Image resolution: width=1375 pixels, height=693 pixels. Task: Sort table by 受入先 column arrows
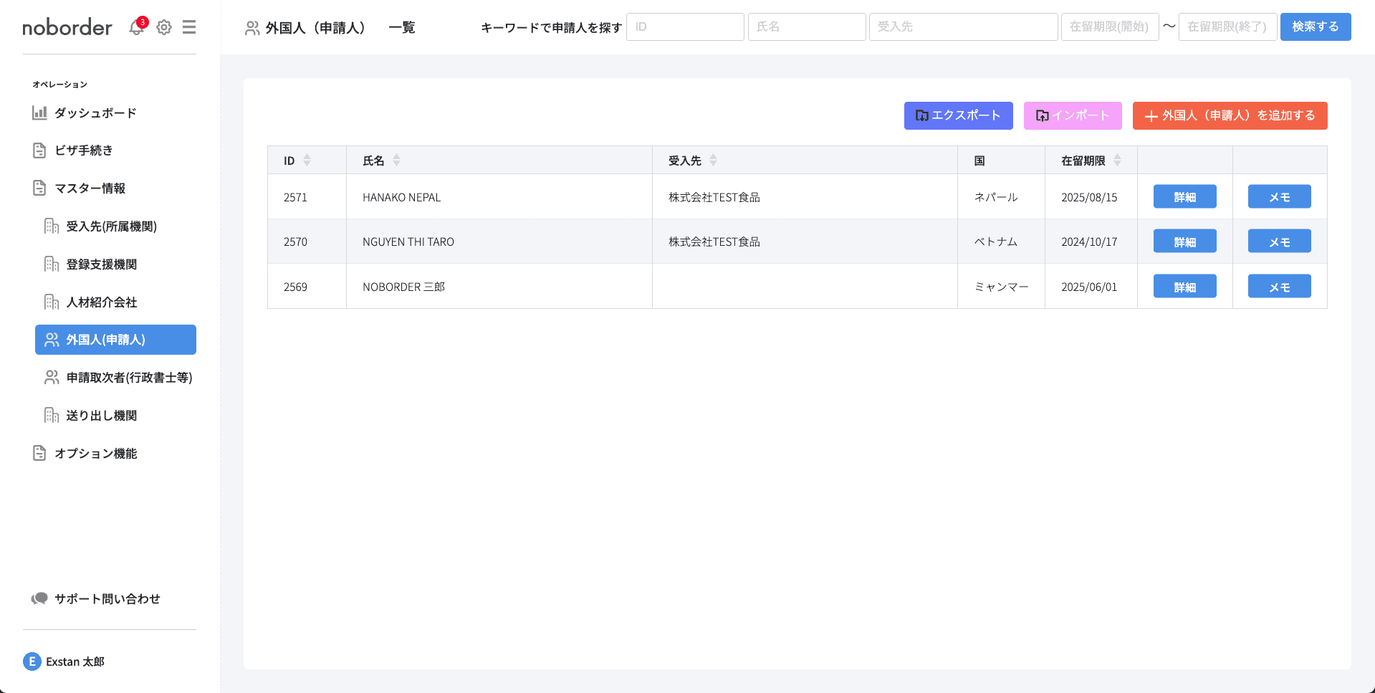point(713,160)
